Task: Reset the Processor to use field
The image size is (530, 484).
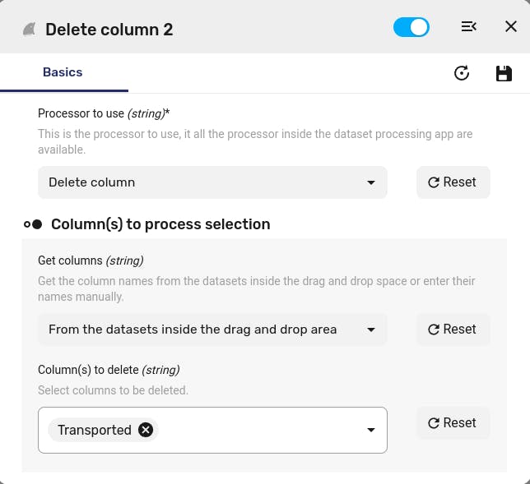Action: coord(453,182)
